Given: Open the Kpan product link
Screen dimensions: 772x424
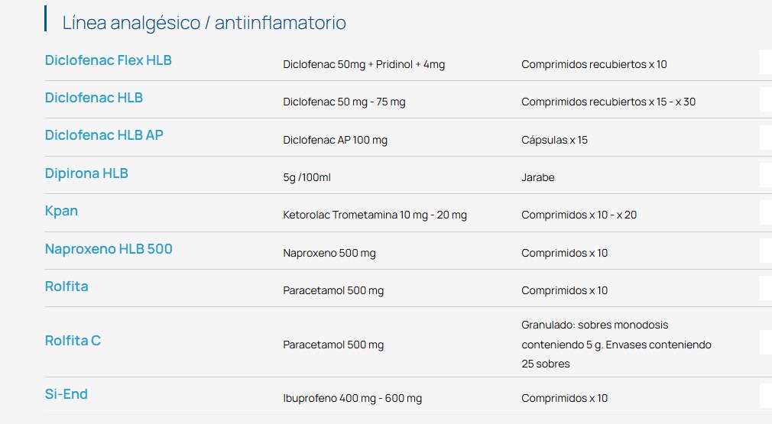Looking at the screenshot, I should pos(61,211).
